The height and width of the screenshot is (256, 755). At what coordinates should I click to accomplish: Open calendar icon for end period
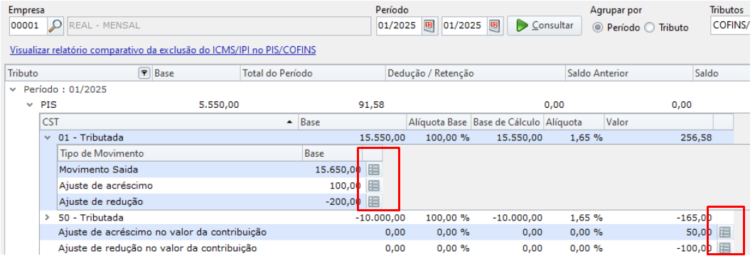[x=494, y=26]
